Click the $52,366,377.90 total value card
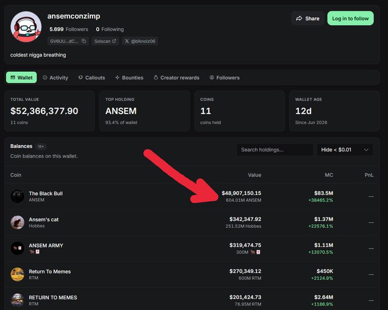This screenshot has width=388, height=310. pyautogui.click(x=50, y=111)
